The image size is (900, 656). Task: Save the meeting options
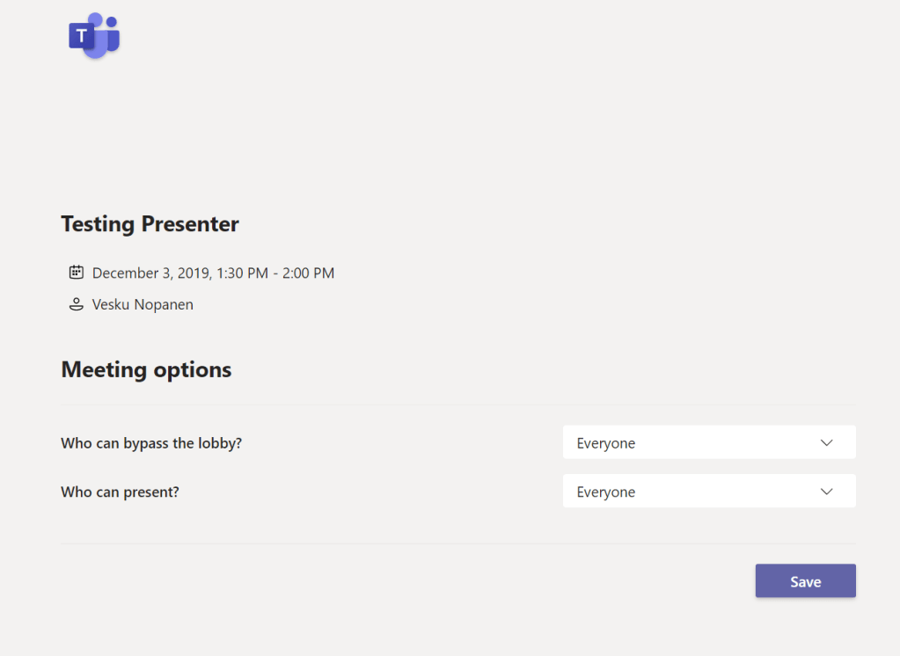805,581
